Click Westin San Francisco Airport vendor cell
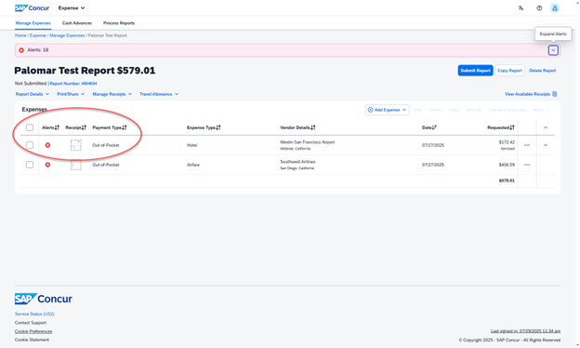This screenshot has height=348, width=580. pyautogui.click(x=308, y=145)
